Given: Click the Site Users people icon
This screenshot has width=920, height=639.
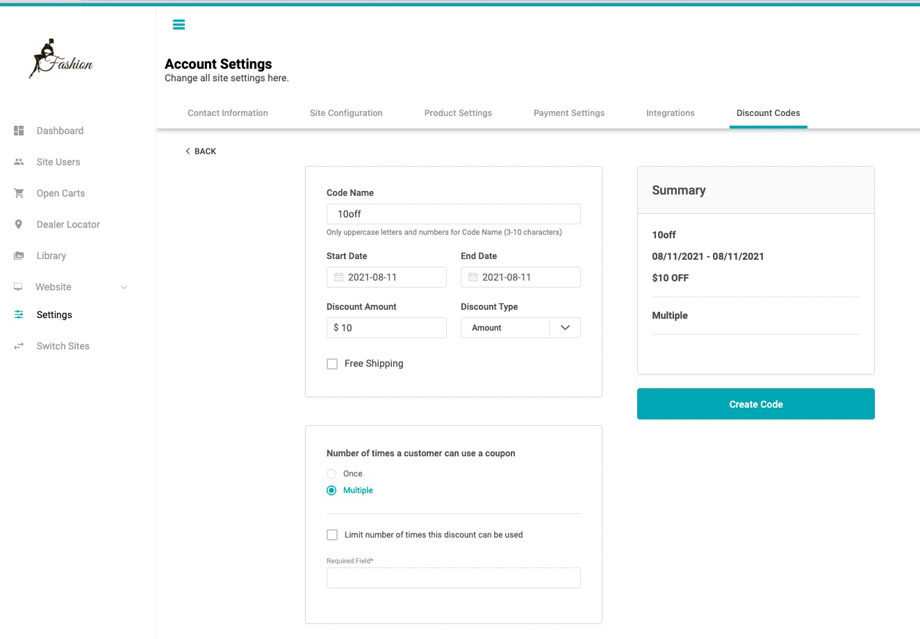Looking at the screenshot, I should click(19, 162).
